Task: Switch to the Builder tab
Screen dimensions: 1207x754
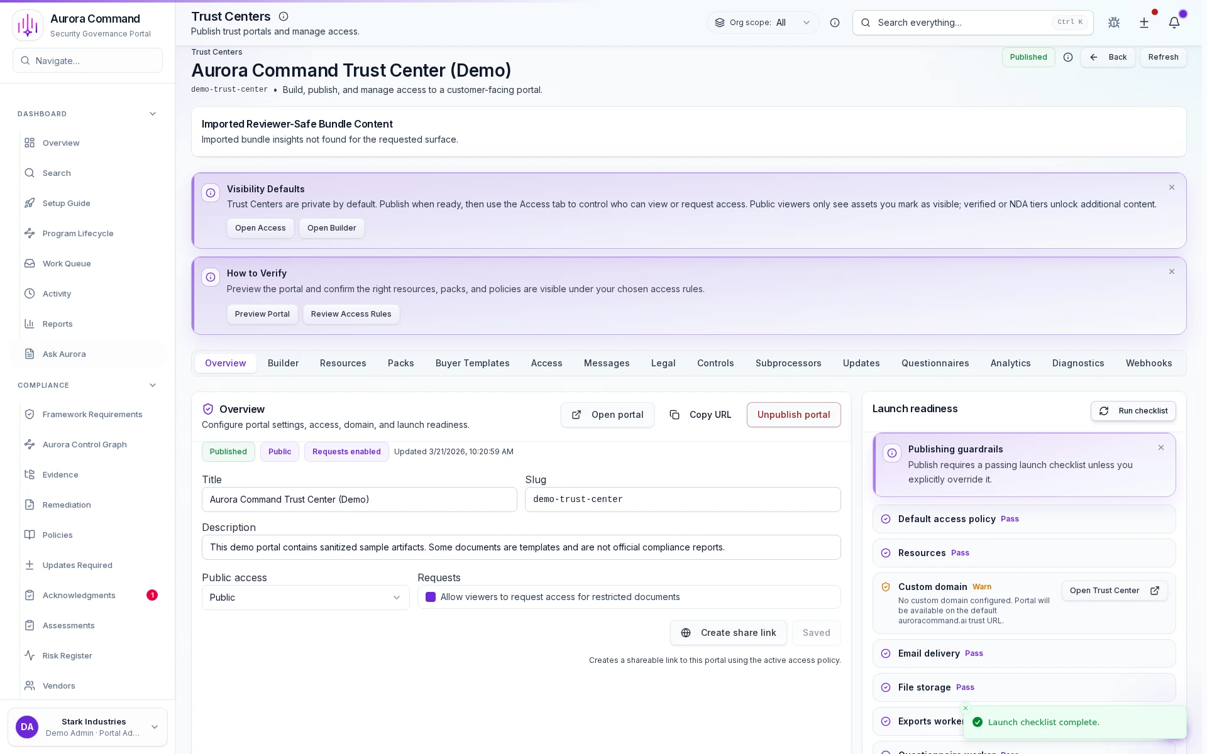Action: pos(283,363)
